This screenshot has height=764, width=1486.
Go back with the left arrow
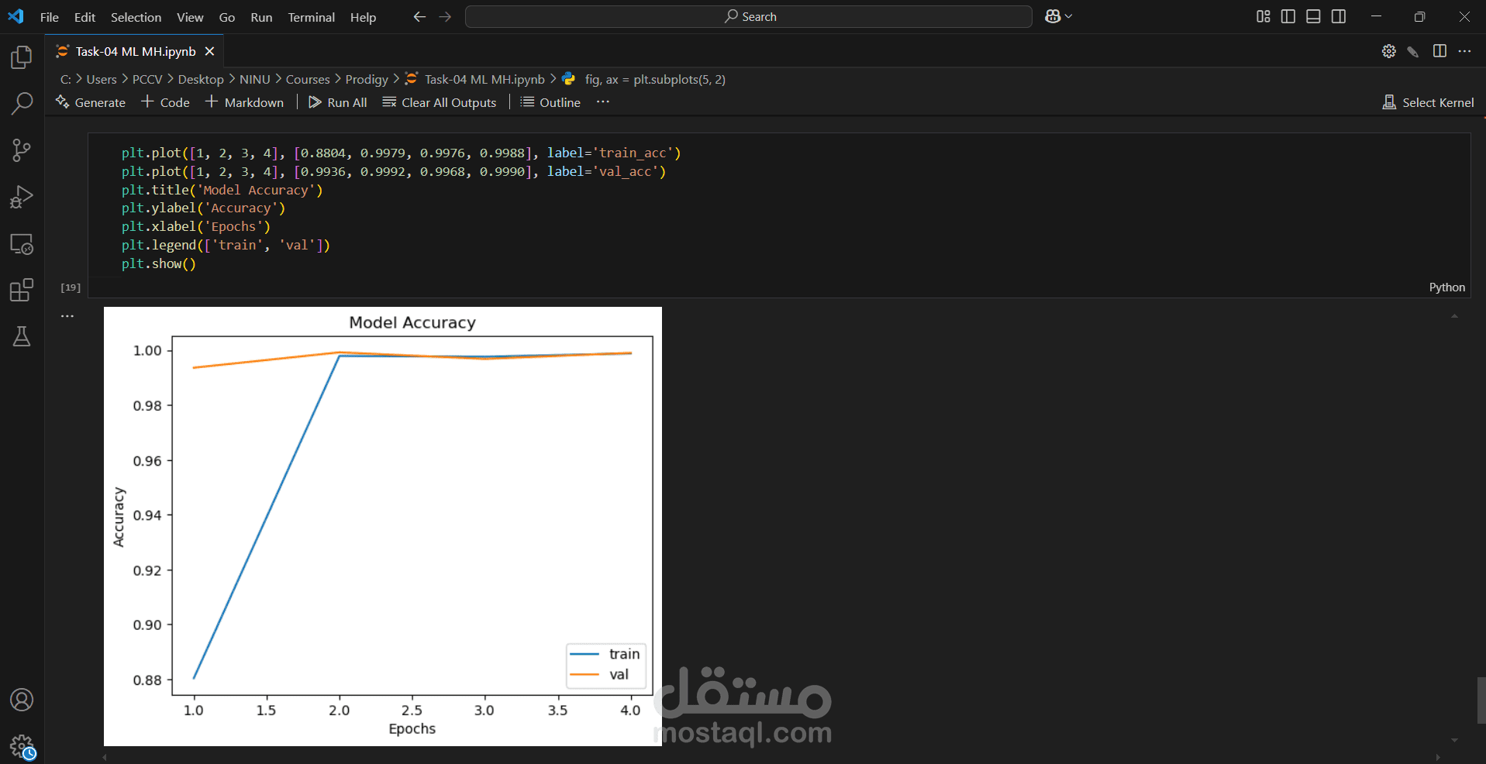coord(419,16)
